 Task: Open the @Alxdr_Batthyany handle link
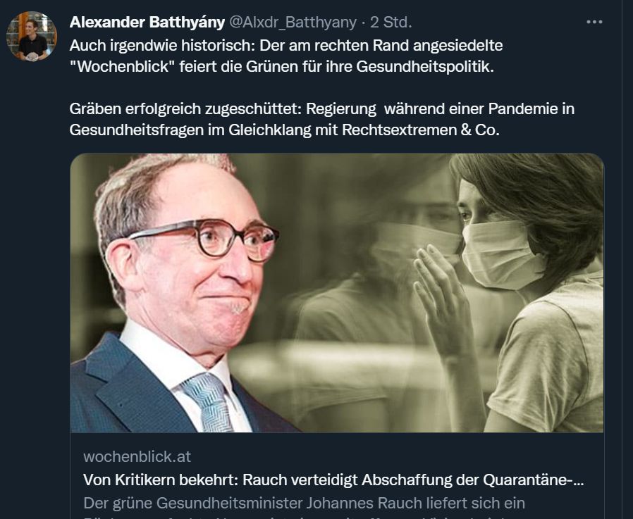click(293, 22)
